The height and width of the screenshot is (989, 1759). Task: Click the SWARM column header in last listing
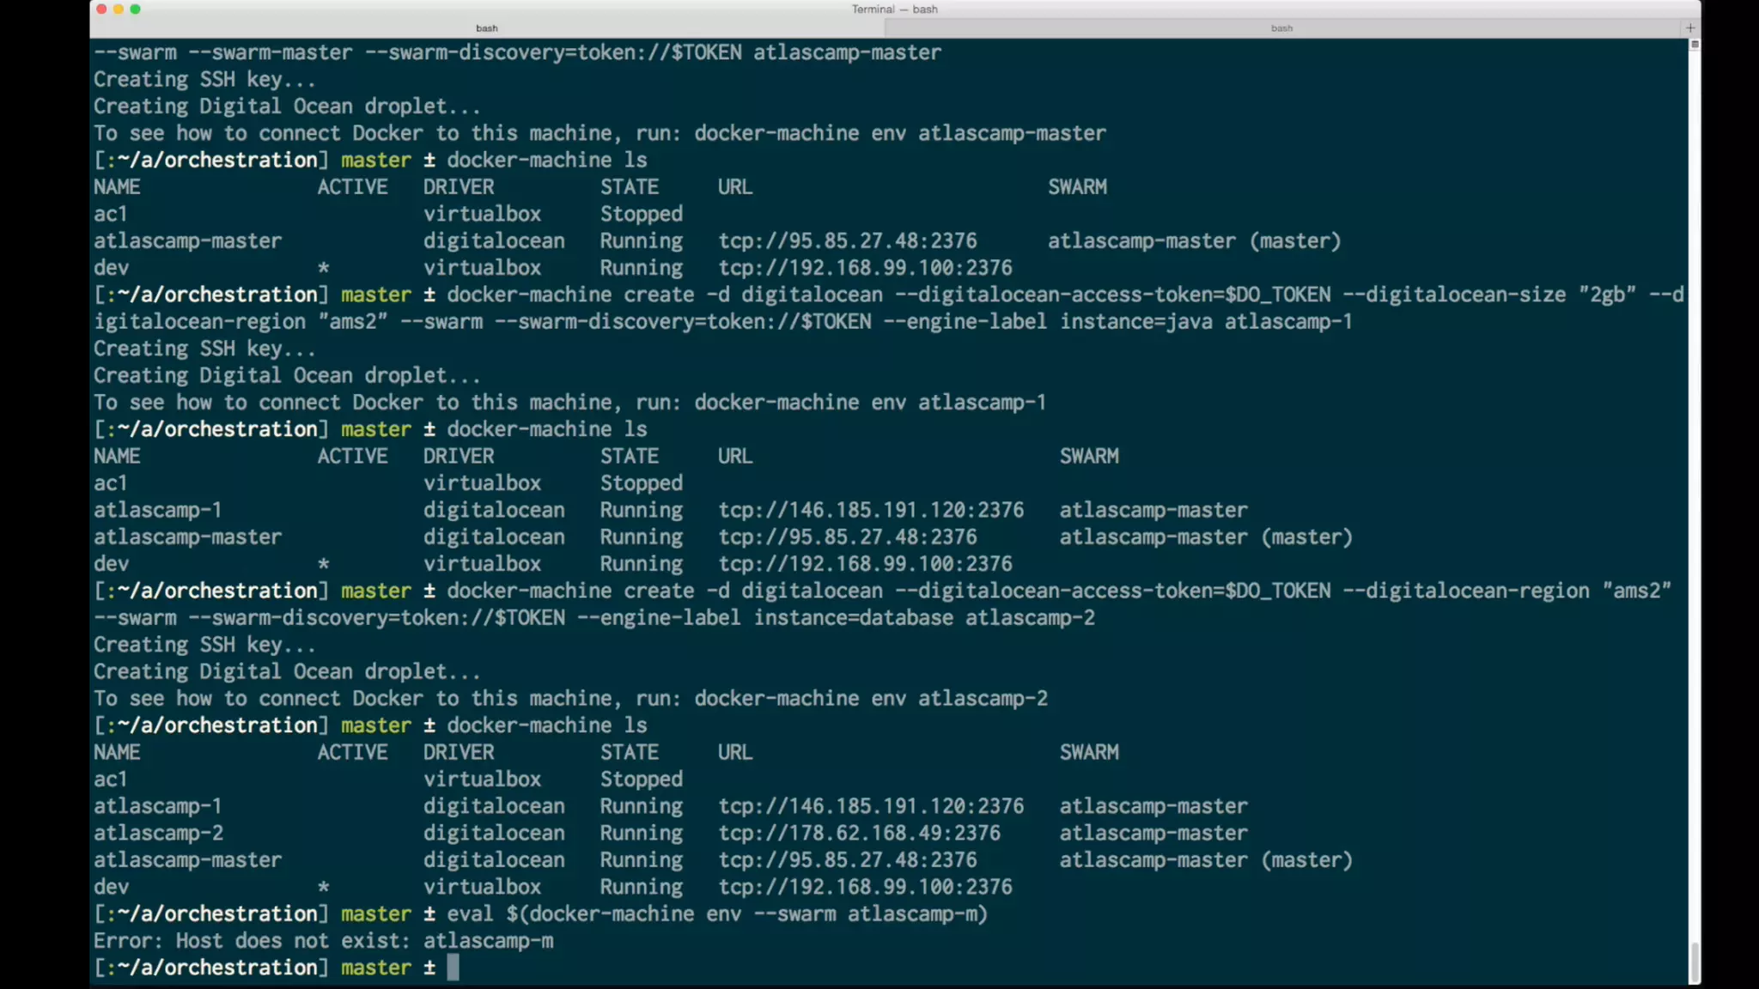1088,752
